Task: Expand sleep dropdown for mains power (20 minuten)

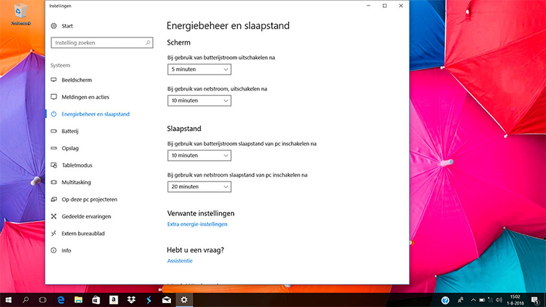Action: [x=199, y=187]
